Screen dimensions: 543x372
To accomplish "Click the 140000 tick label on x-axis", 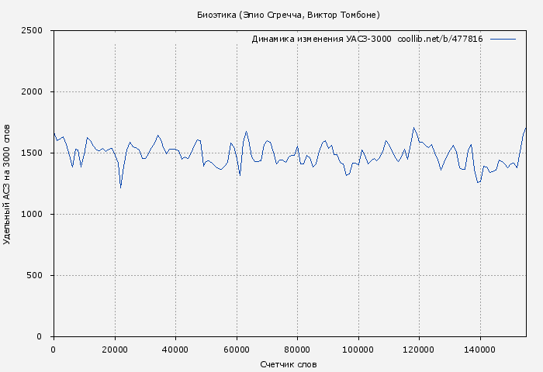I will point(479,350).
